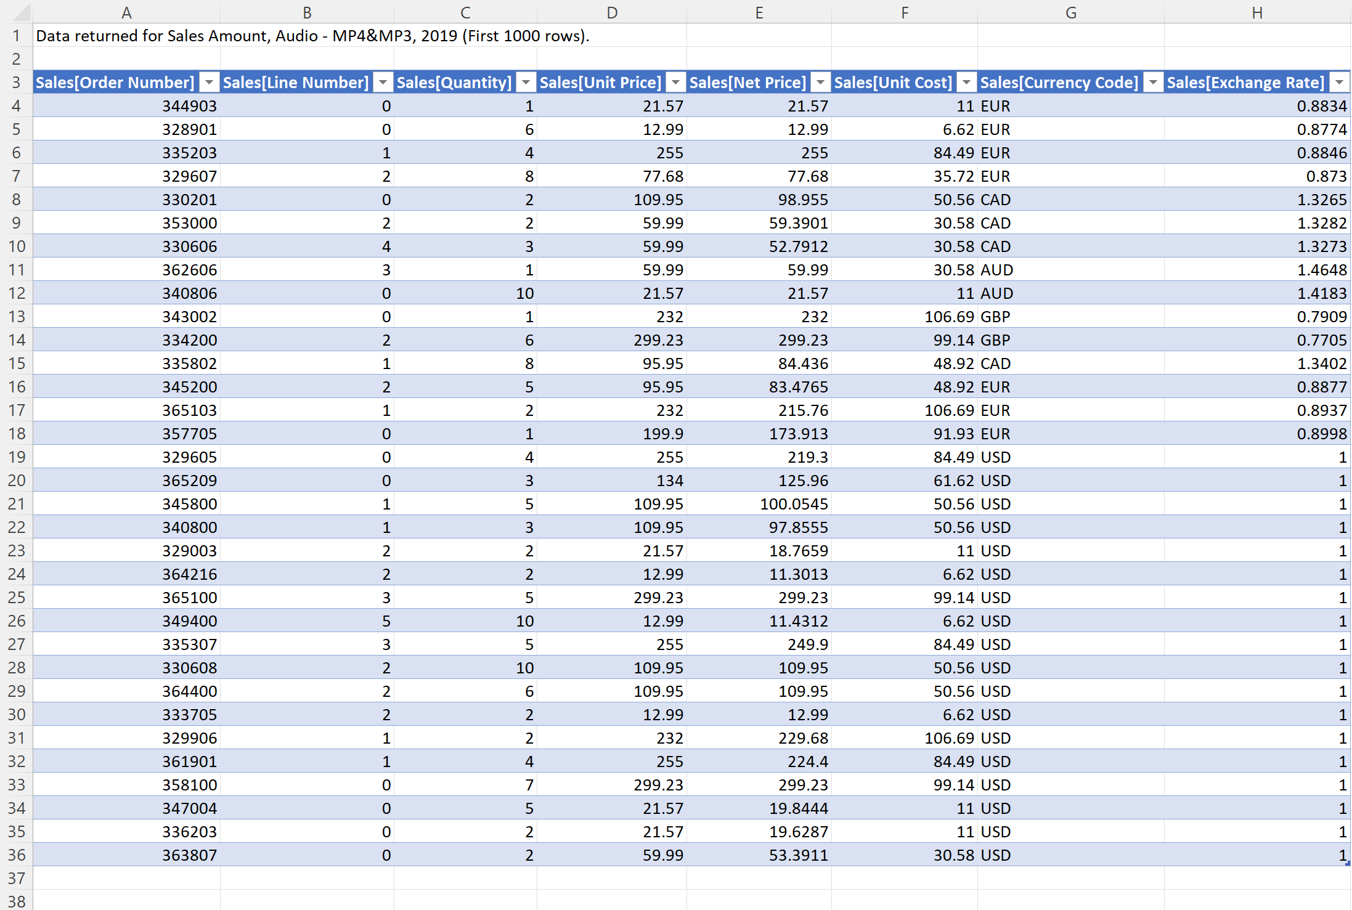The image size is (1352, 910).
Task: Select unit price cell 77.68
Action: (x=612, y=176)
